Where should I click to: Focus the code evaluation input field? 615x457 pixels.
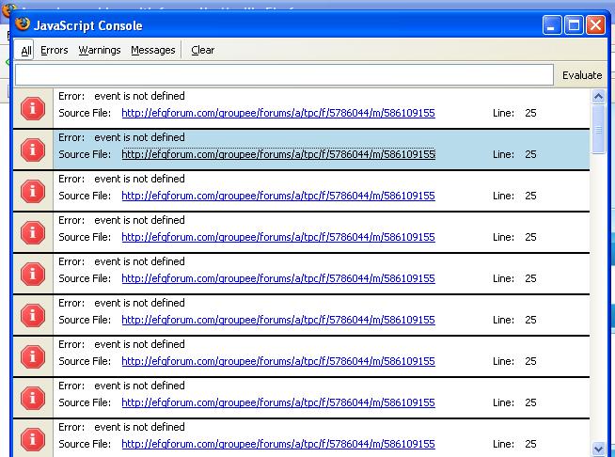(x=284, y=75)
